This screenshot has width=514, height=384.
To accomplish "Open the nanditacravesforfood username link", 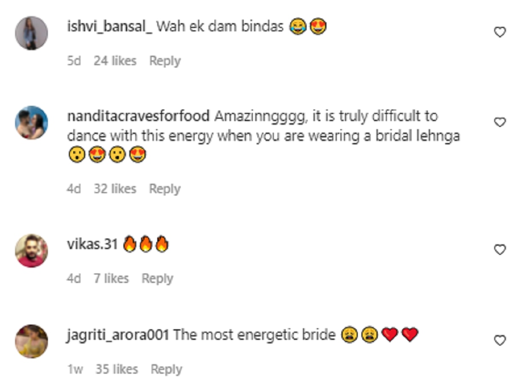I will tap(138, 116).
